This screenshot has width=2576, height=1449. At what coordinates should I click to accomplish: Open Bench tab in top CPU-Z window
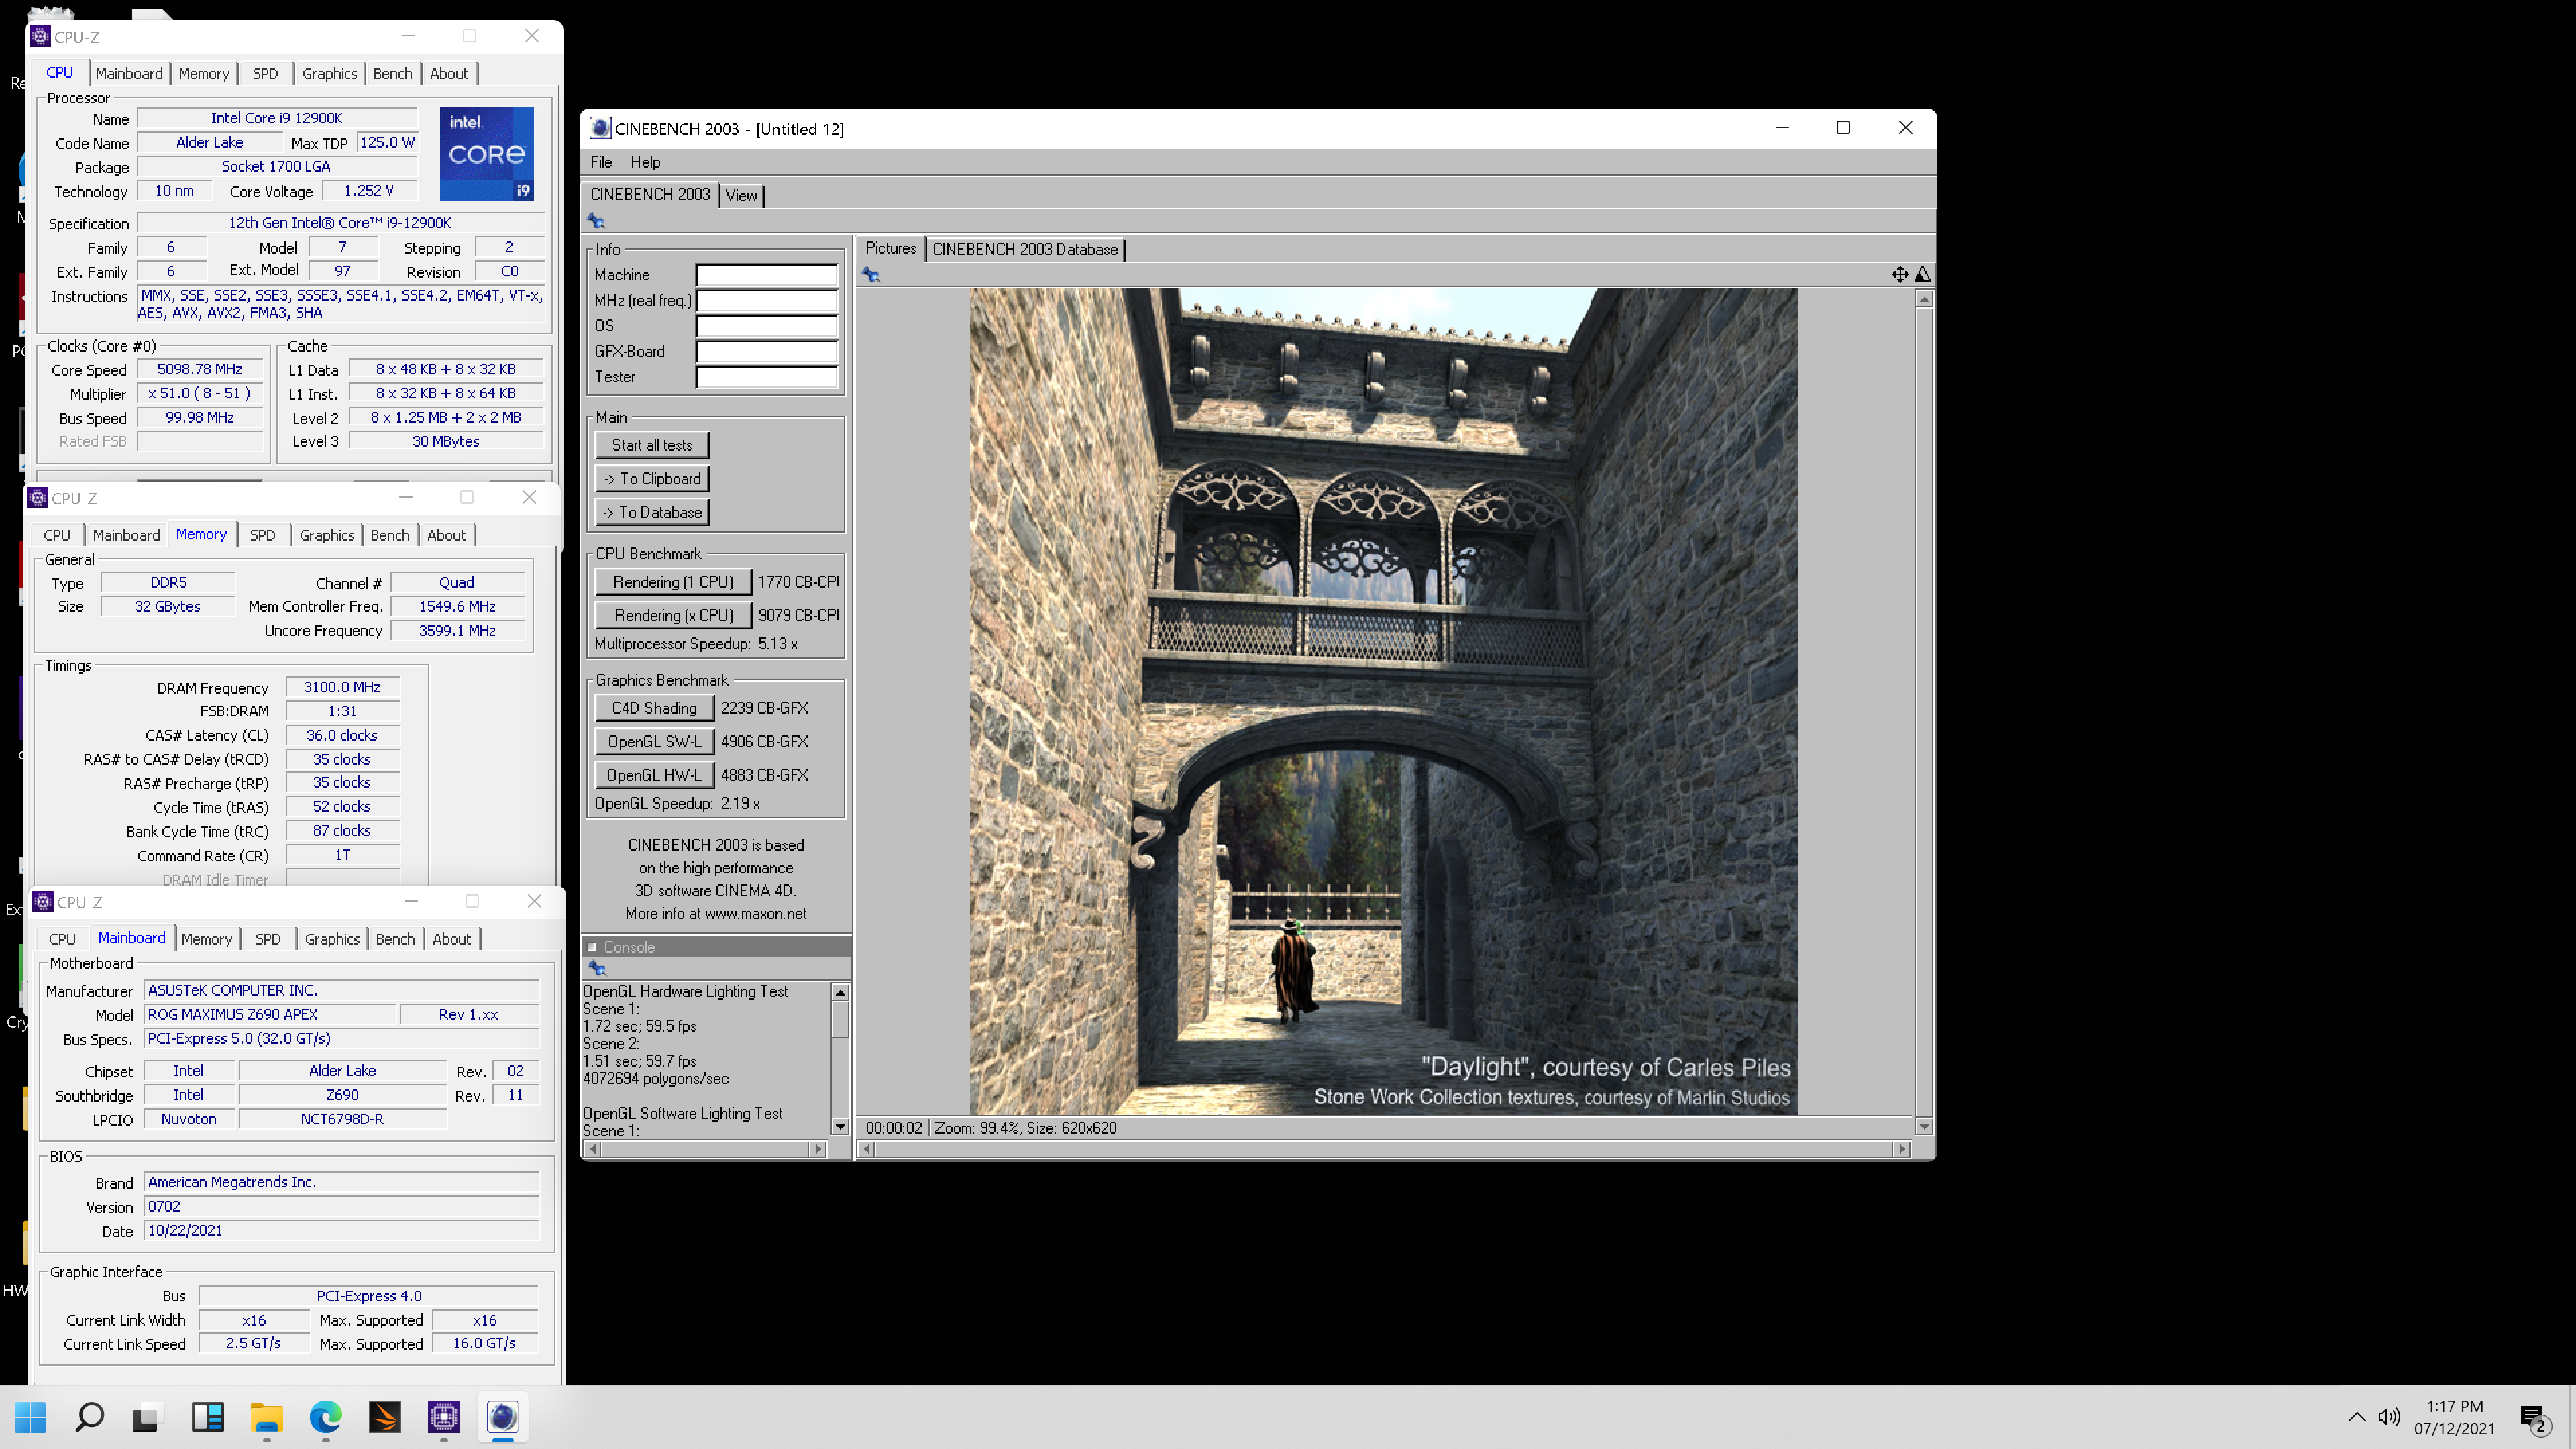pyautogui.click(x=392, y=74)
